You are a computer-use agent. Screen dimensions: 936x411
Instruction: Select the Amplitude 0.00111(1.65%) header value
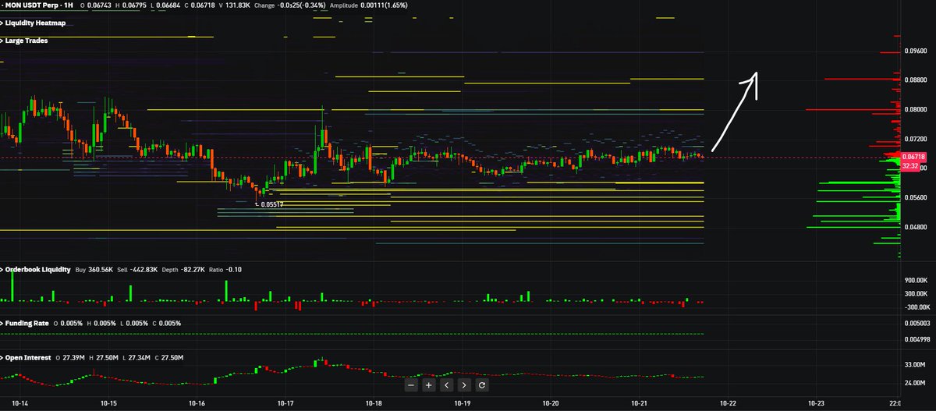385,6
